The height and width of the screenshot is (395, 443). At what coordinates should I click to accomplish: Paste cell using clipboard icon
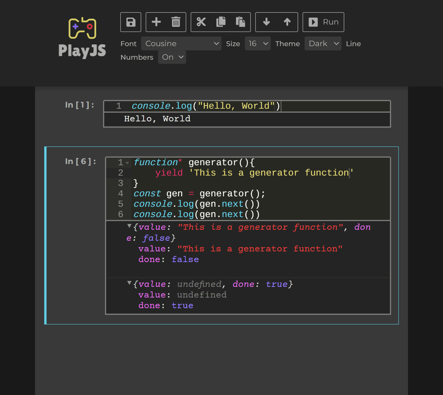(x=240, y=22)
